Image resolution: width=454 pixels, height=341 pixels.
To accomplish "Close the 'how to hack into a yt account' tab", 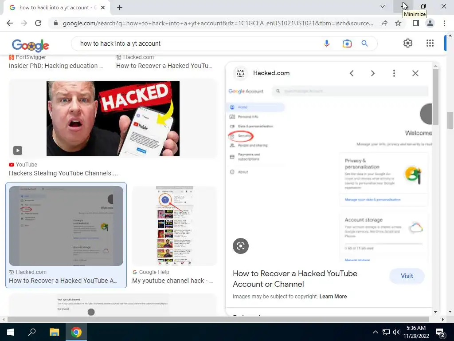I will click(x=103, y=8).
